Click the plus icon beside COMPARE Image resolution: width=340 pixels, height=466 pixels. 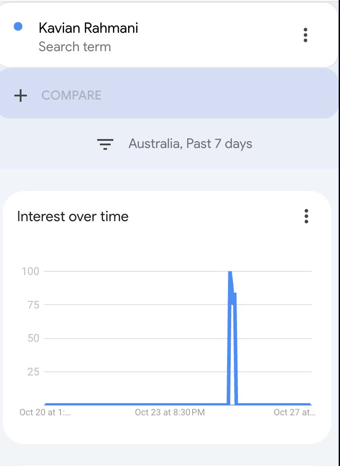pyautogui.click(x=21, y=95)
